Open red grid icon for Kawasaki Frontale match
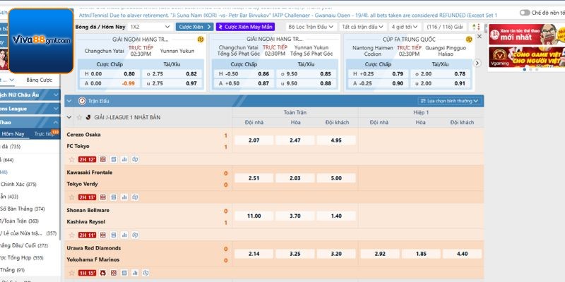565x282 pixels. pyautogui.click(x=103, y=197)
